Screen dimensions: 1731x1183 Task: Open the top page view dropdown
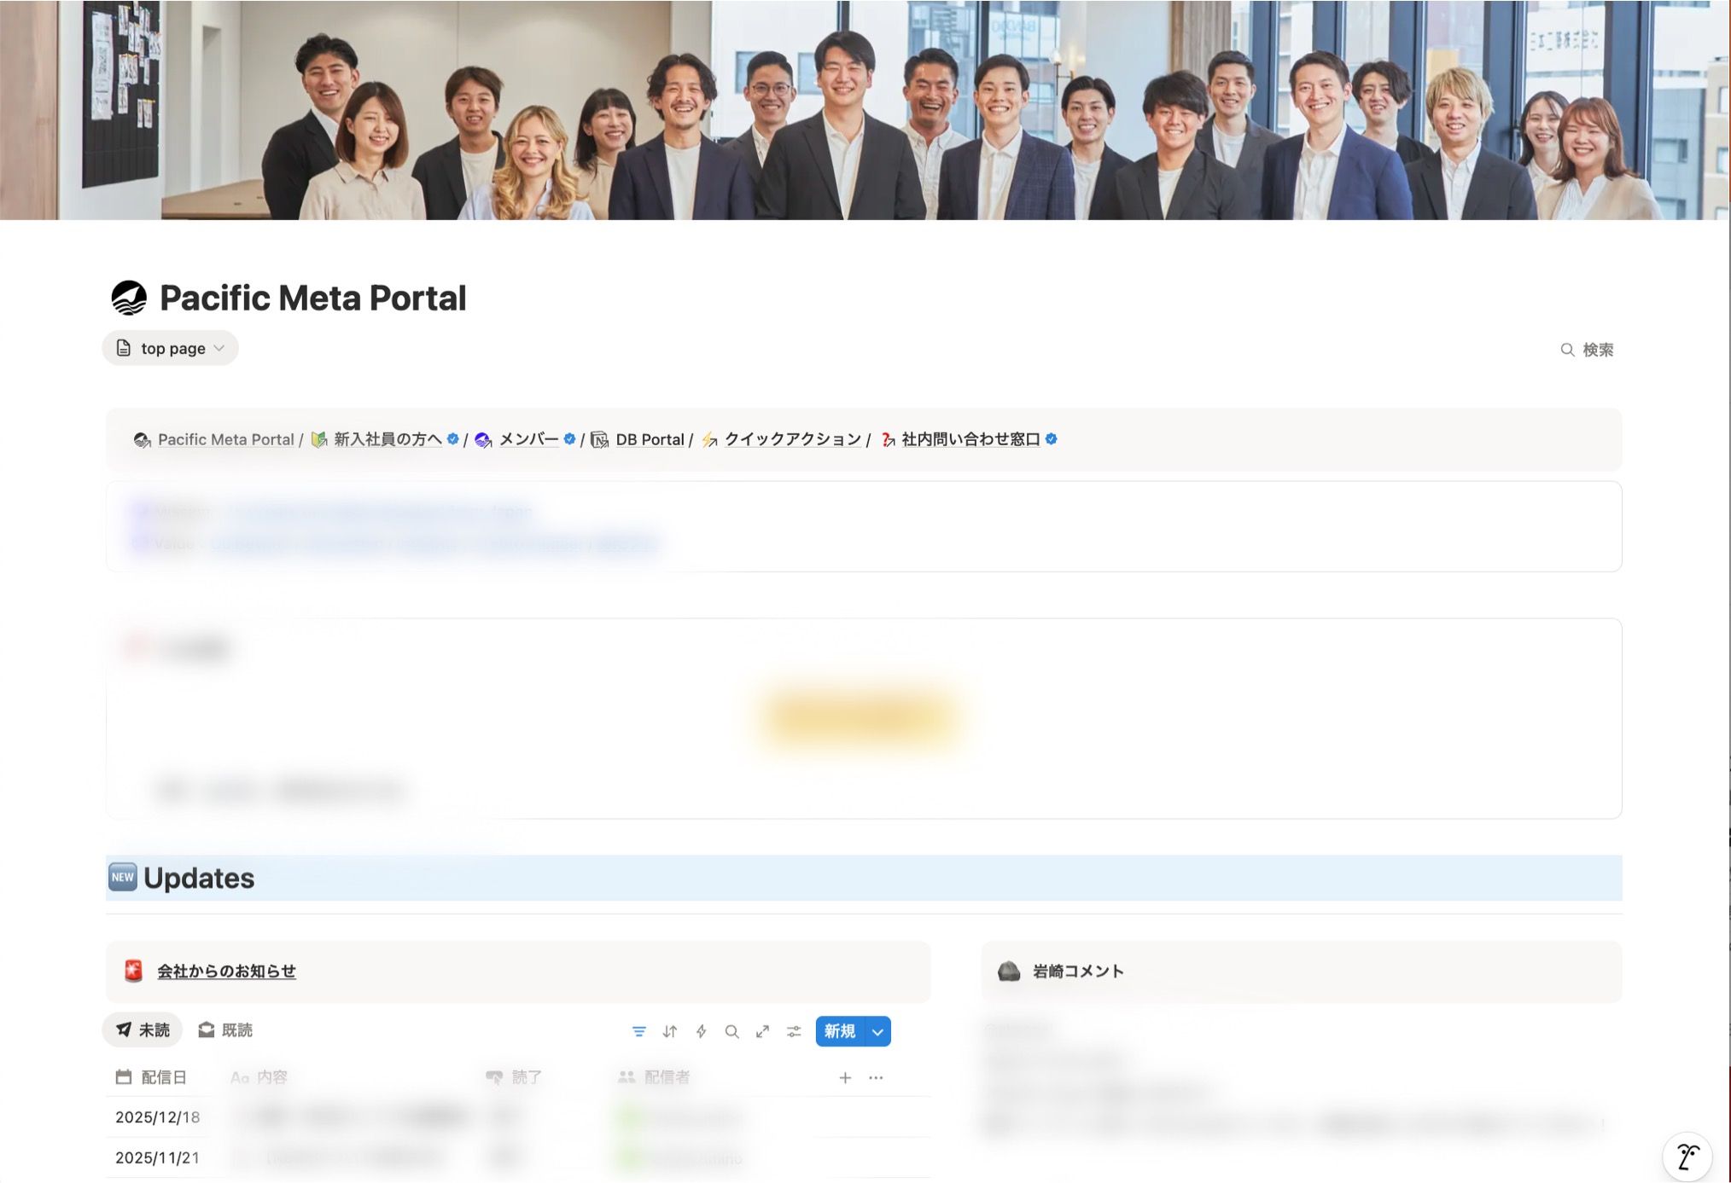(170, 348)
